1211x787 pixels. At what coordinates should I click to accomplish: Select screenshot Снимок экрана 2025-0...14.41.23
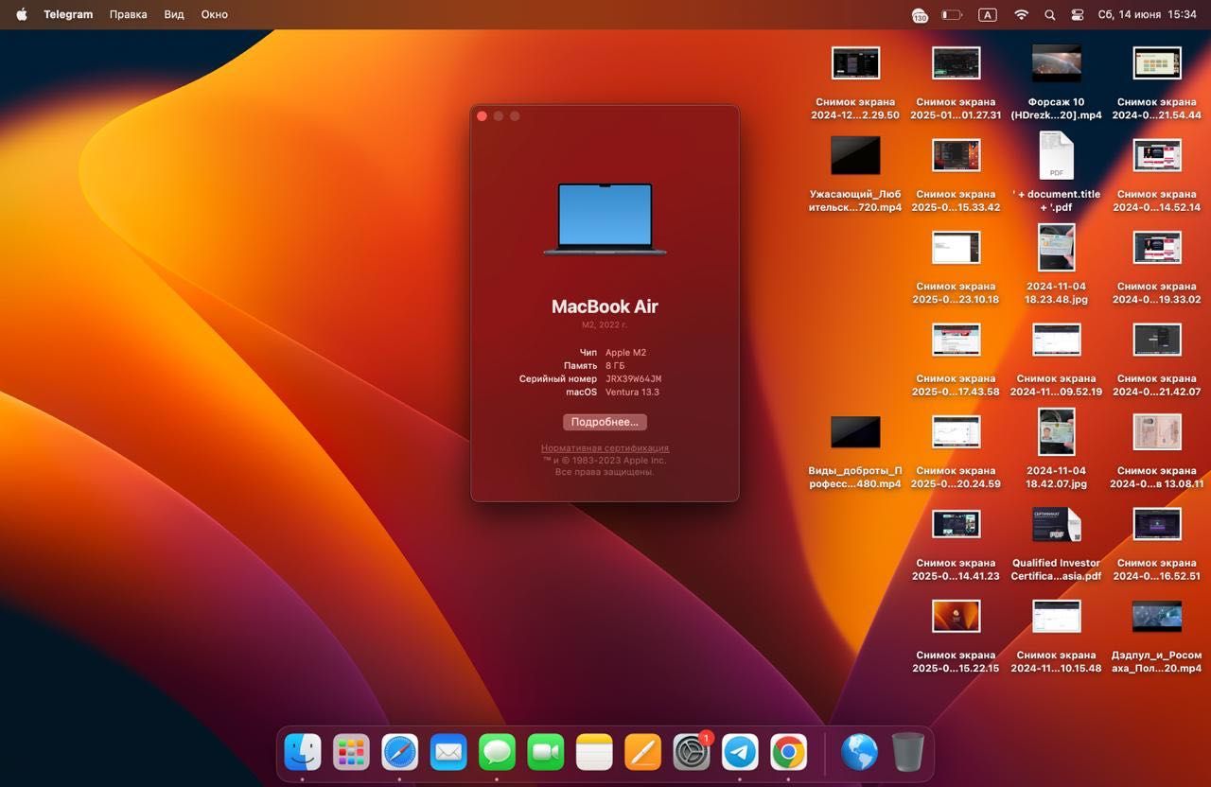point(956,544)
